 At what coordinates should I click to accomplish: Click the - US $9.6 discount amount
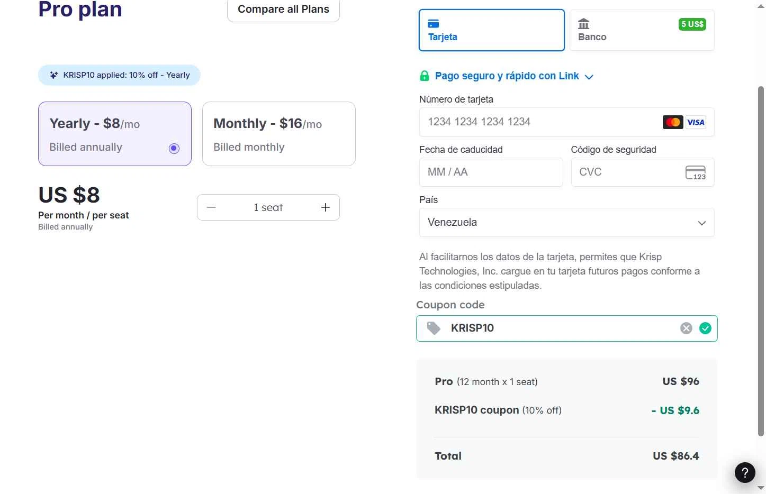click(675, 411)
